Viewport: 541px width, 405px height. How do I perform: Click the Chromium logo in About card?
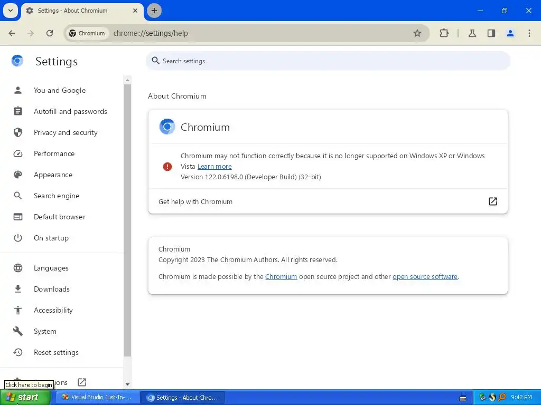167,127
